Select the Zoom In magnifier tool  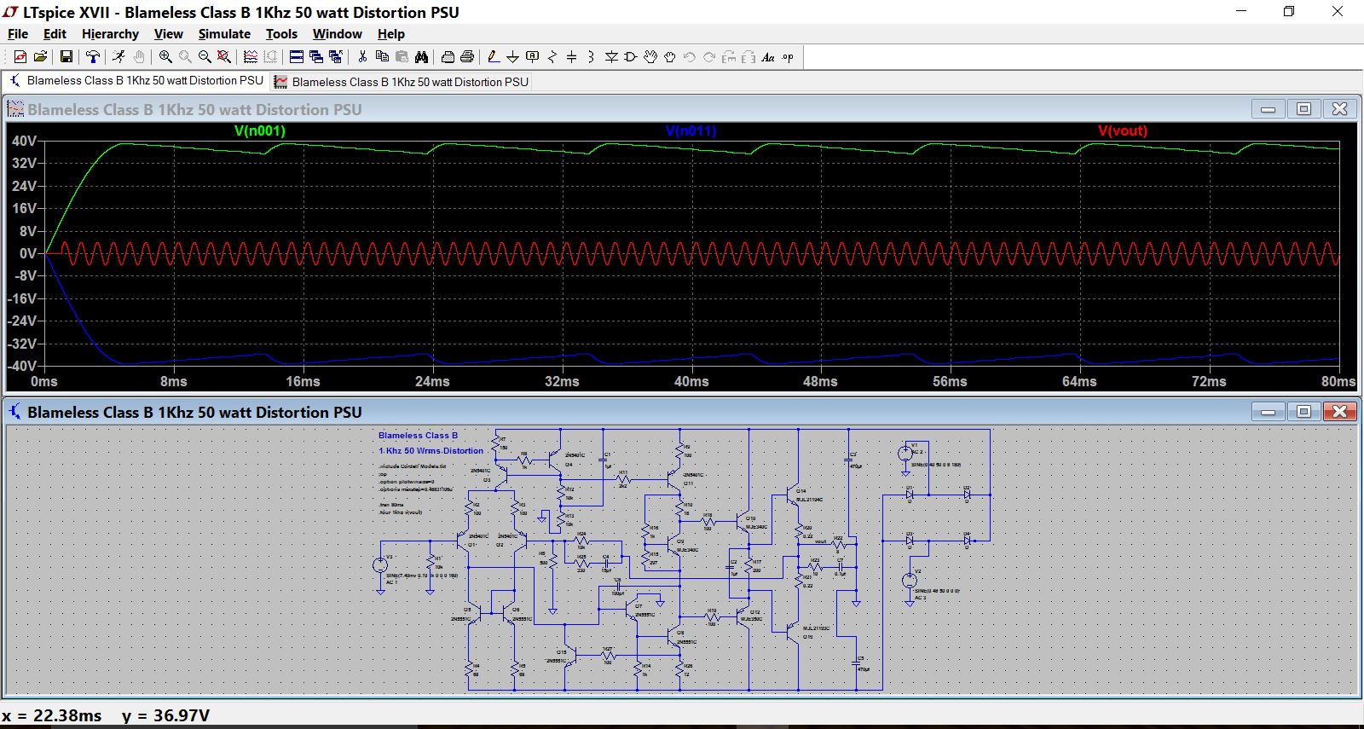[x=165, y=57]
